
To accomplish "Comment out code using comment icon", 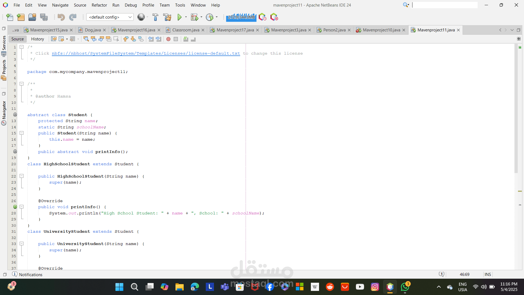I will (186, 39).
